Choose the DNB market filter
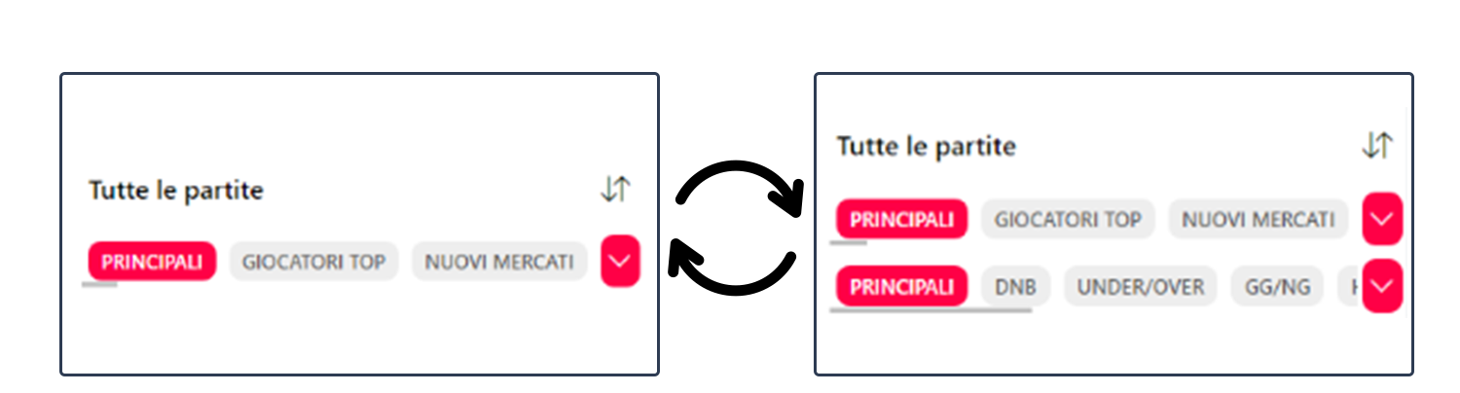Screen dimensions: 1460x393 pyautogui.click(x=1015, y=287)
